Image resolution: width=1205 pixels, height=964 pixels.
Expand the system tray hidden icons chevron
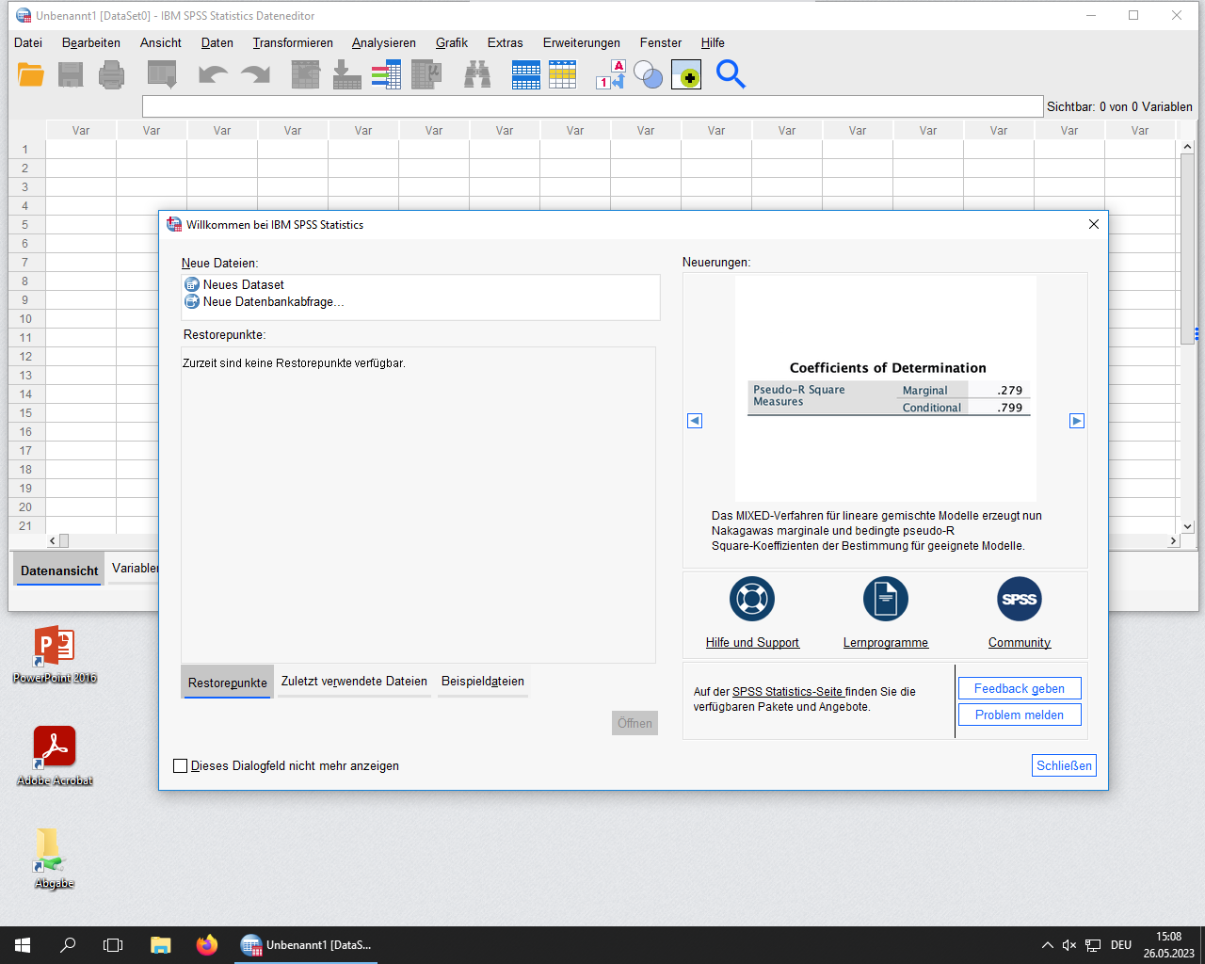pos(1047,945)
